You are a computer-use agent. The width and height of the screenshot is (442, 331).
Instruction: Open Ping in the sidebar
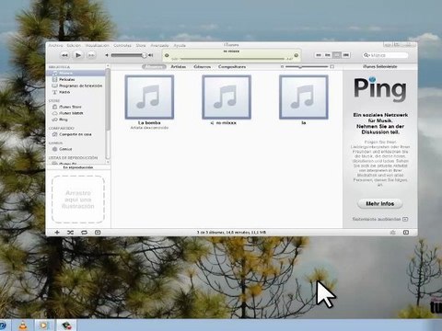[76, 120]
